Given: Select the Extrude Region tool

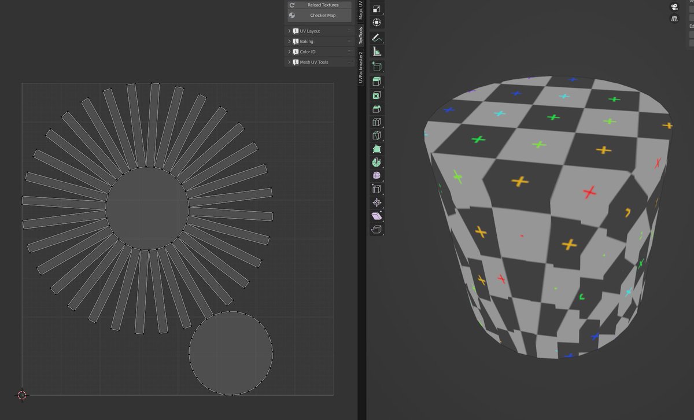Looking at the screenshot, I should 377,82.
